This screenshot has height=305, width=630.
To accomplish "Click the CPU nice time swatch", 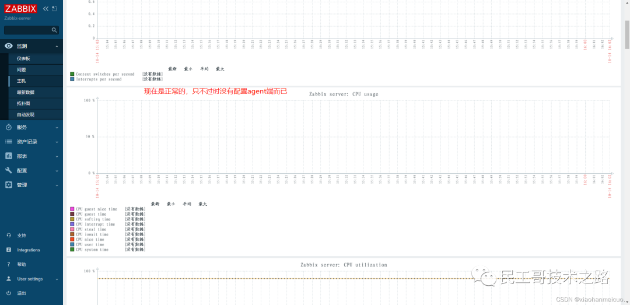I will [72, 239].
